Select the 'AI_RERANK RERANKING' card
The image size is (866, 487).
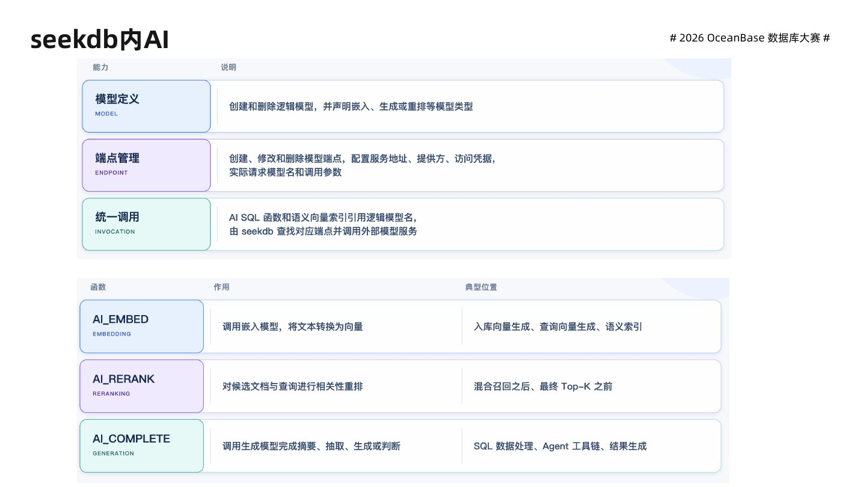pos(142,386)
